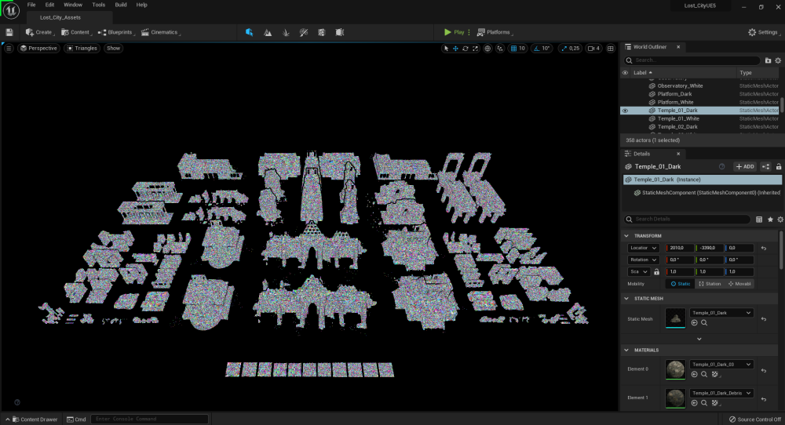This screenshot has height=425, width=785.
Task: Set Mobility to Movable
Action: 739,283
